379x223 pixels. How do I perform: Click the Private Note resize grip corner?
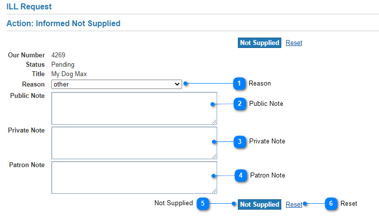pos(214,156)
